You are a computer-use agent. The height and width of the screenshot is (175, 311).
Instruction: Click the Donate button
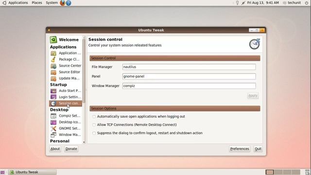click(x=71, y=149)
